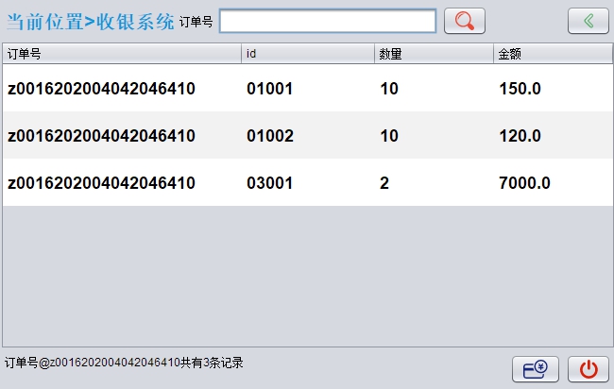The height and width of the screenshot is (389, 614).
Task: Select id cell 01002
Action: [270, 136]
